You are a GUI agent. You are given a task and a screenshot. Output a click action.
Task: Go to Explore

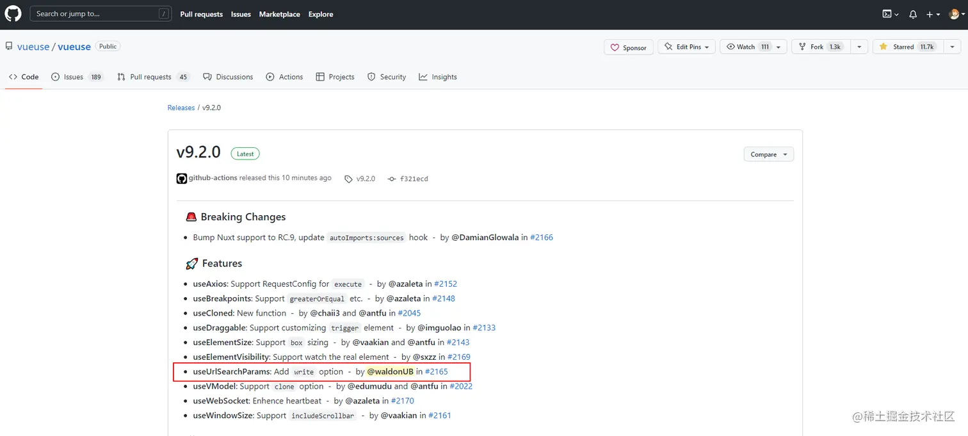click(x=321, y=14)
